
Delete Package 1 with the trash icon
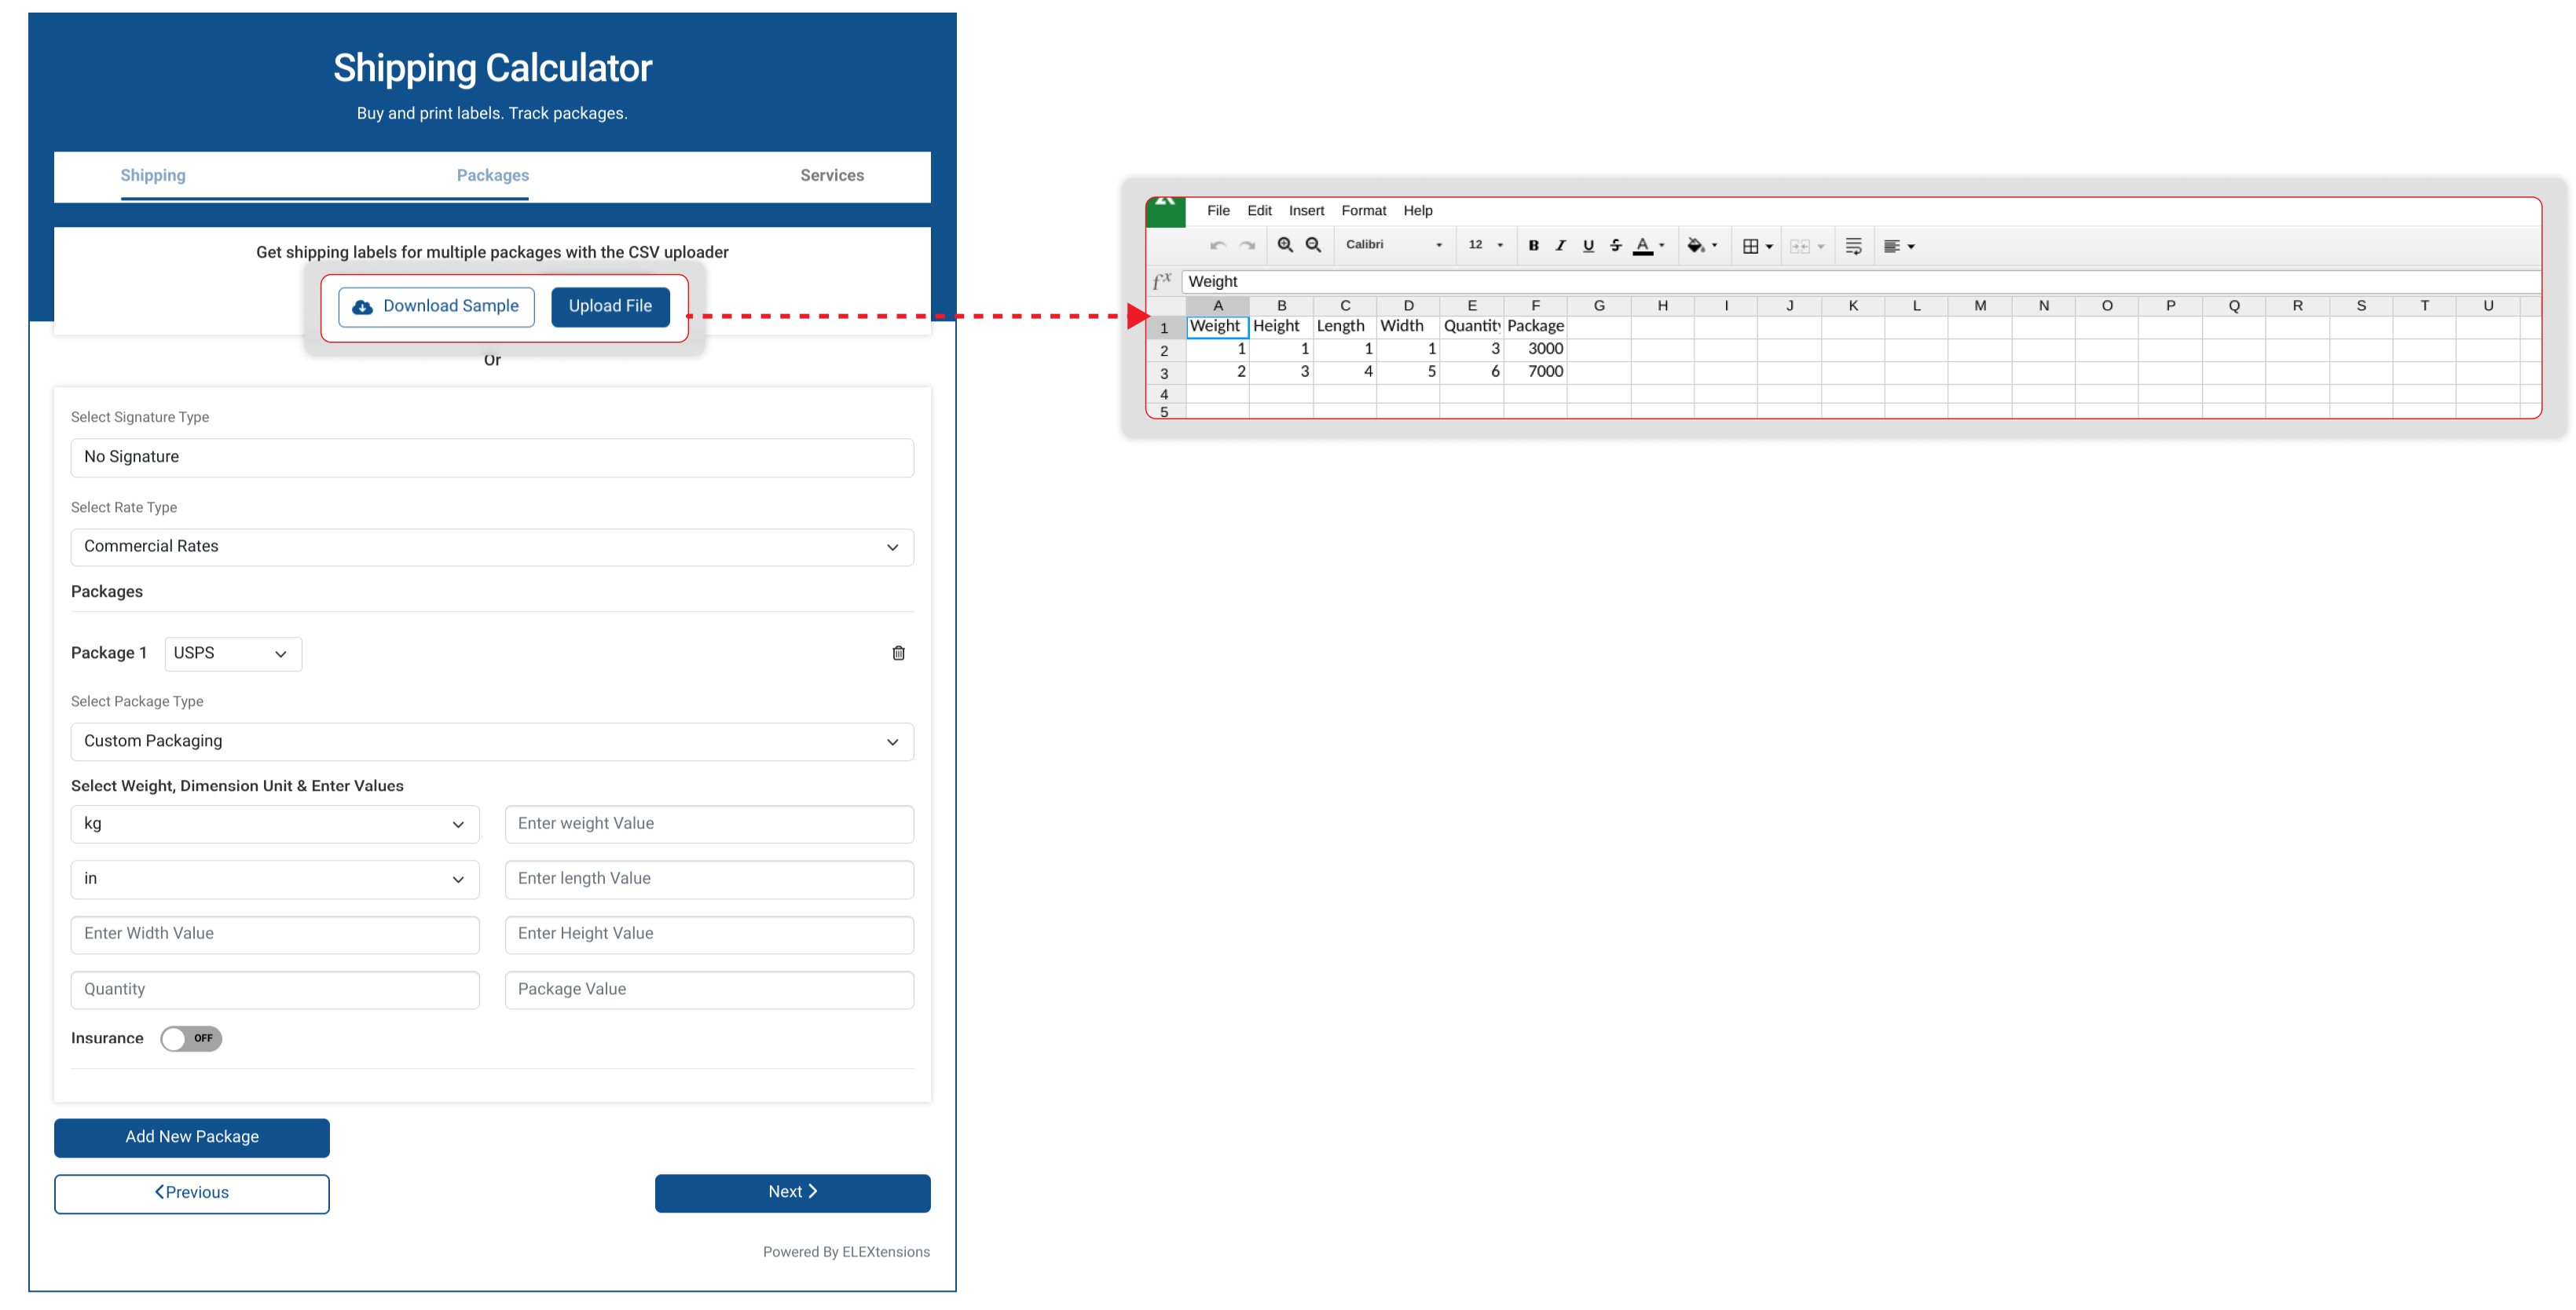click(x=898, y=653)
